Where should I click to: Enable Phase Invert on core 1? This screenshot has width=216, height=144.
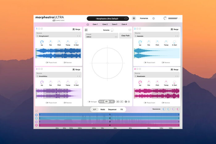click(47, 63)
